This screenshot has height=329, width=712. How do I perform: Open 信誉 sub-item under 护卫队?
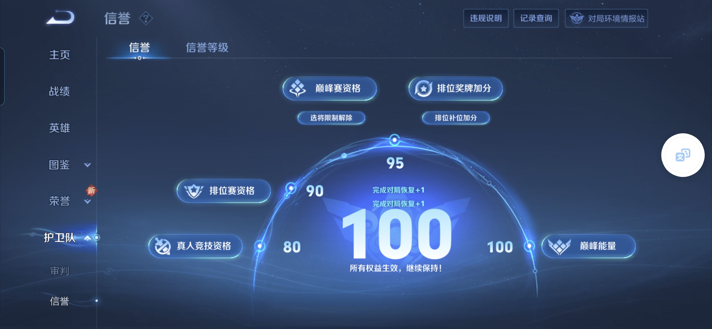pyautogui.click(x=59, y=301)
